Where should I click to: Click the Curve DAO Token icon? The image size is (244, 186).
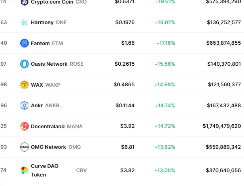pyautogui.click(x=25, y=170)
